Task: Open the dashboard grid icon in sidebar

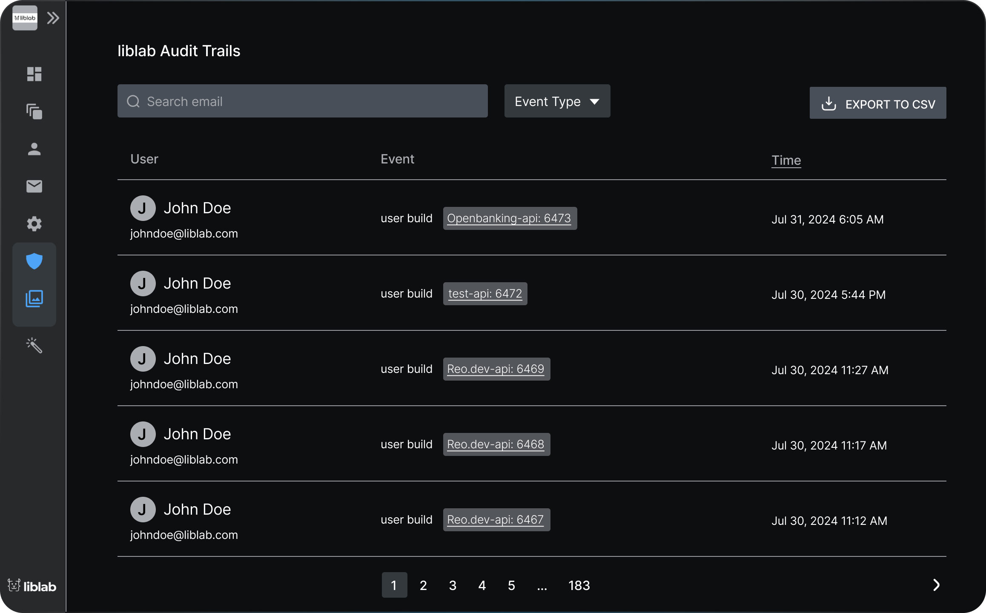Action: pos(34,74)
